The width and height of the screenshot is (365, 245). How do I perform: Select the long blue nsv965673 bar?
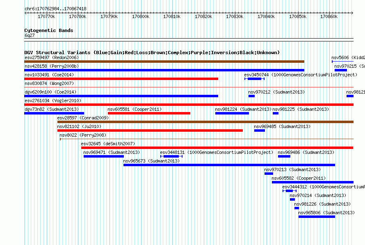(x=229, y=165)
